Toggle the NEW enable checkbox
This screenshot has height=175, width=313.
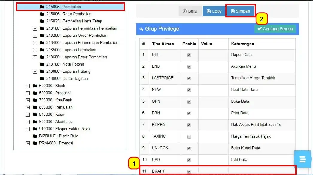click(189, 90)
